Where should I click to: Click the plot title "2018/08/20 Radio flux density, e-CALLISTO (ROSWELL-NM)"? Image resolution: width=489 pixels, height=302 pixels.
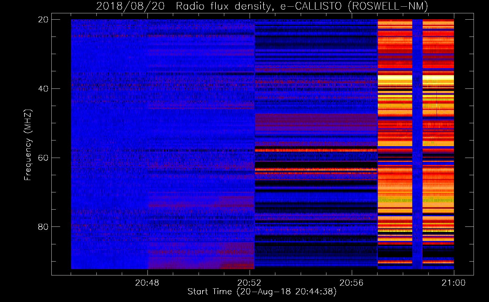point(262,6)
